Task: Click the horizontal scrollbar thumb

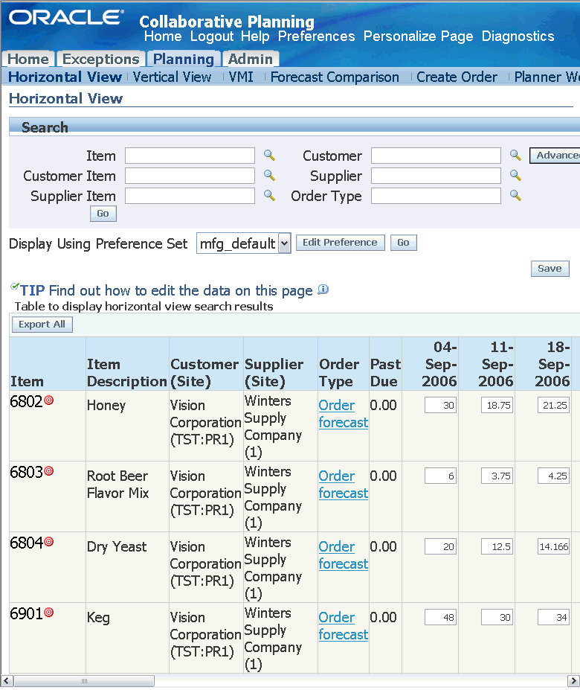Action: click(x=83, y=681)
